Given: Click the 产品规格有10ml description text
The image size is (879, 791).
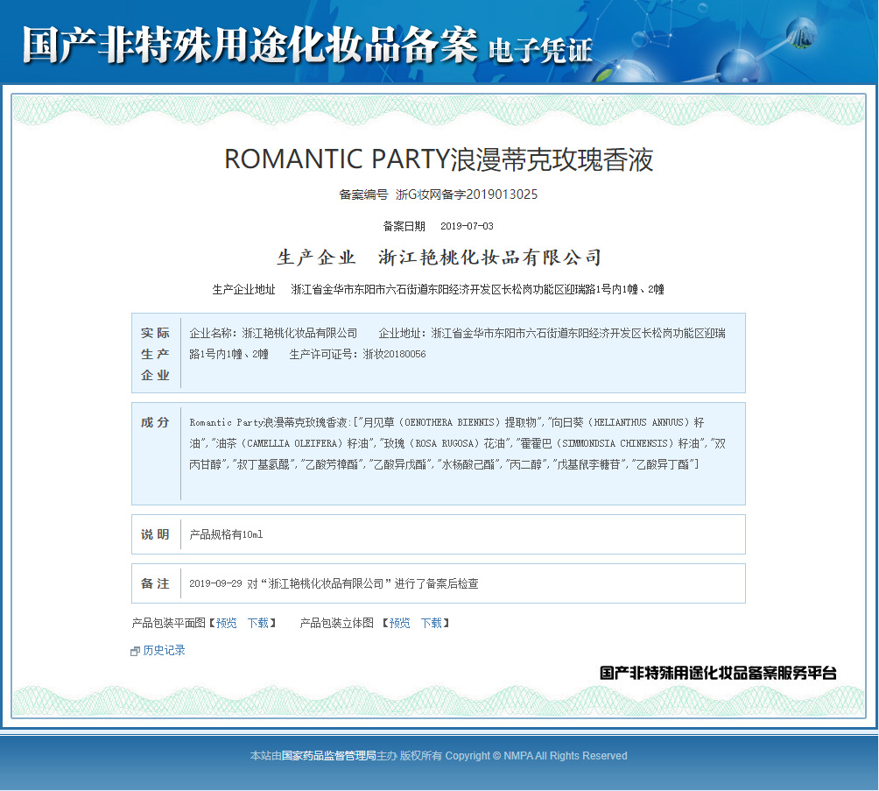Looking at the screenshot, I should [227, 534].
